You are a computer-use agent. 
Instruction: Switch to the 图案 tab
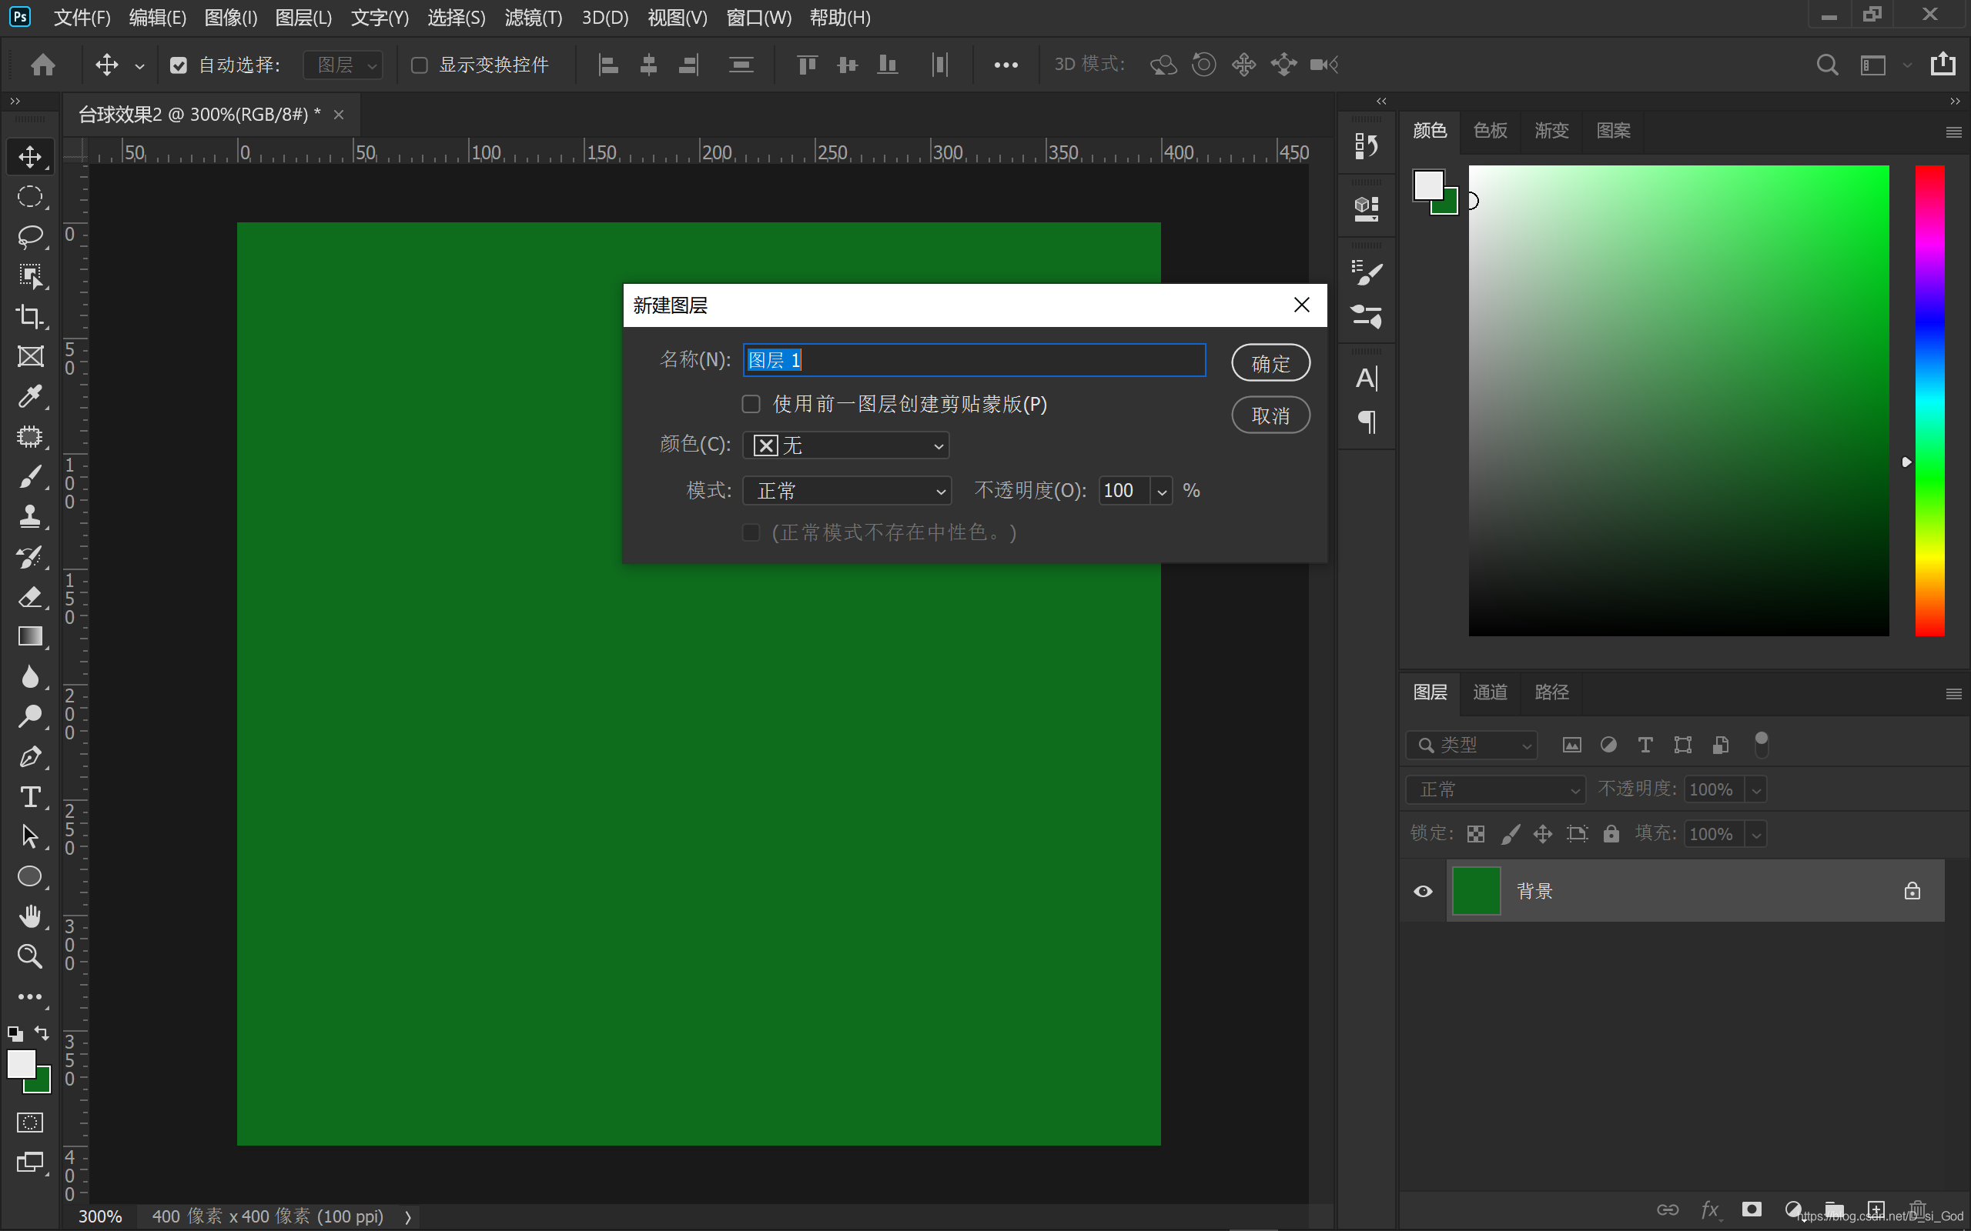pos(1611,131)
